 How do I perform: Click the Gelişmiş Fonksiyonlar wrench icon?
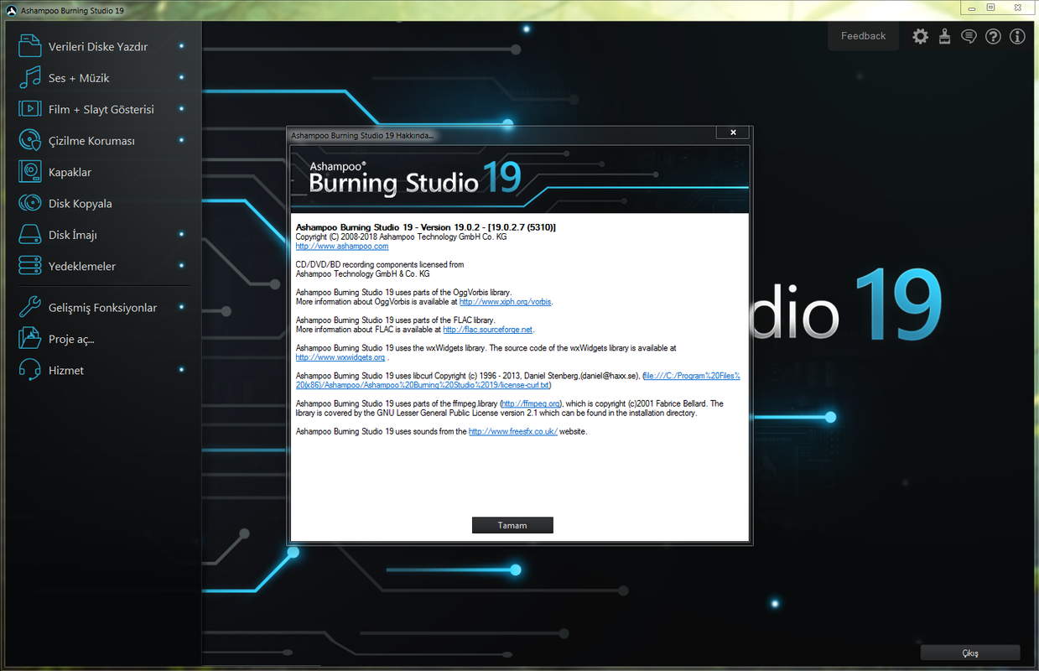[x=30, y=307]
